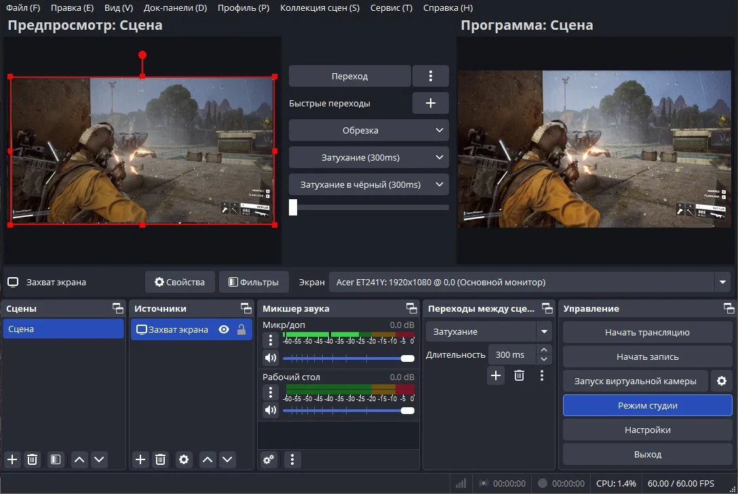Viewport: 738px width, 494px height.
Task: Open audio mixer three-dot menu at bottom
Action: tap(292, 459)
